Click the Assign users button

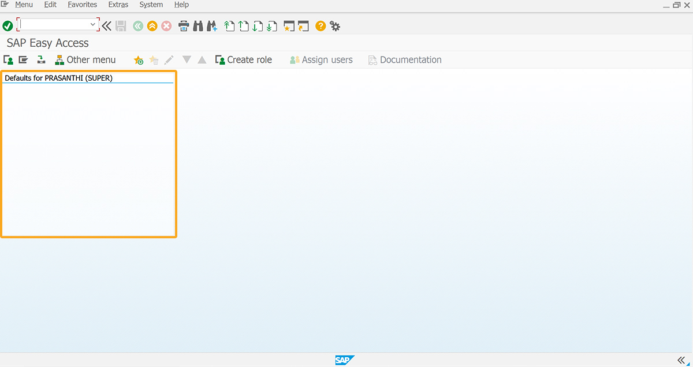pos(321,59)
